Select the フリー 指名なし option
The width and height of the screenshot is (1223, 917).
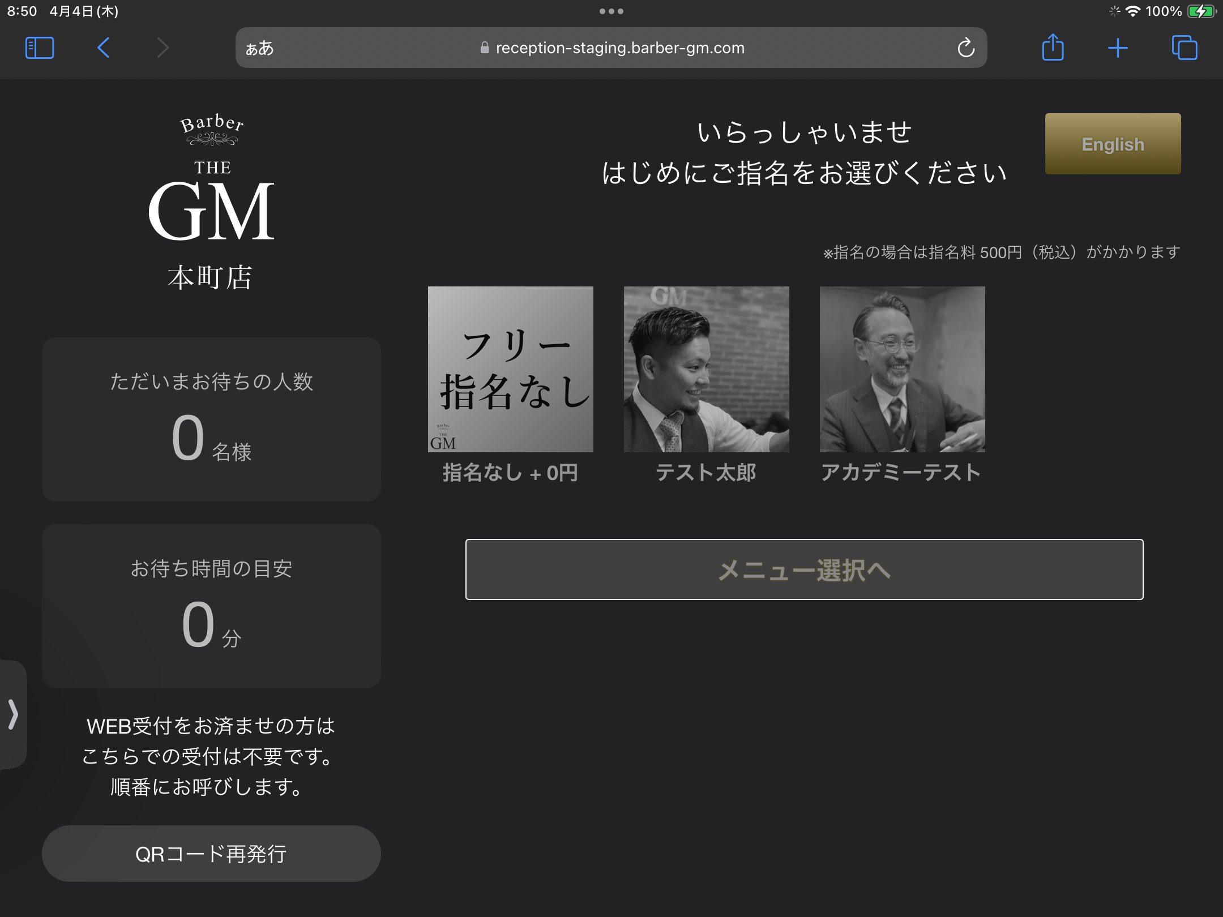point(510,369)
